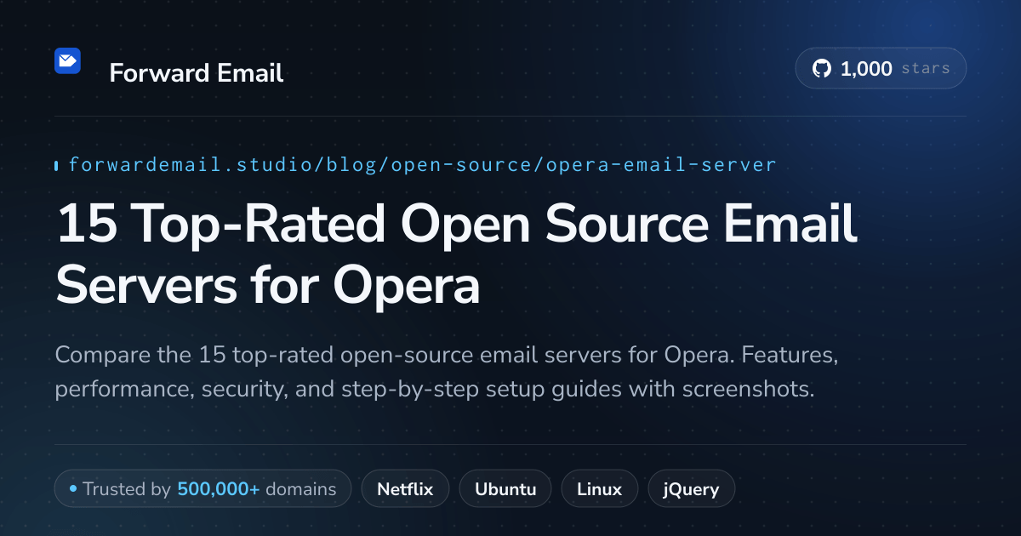The width and height of the screenshot is (1021, 536).
Task: Click the headline '15 Top-Rated Open Source Email'
Action: point(456,224)
